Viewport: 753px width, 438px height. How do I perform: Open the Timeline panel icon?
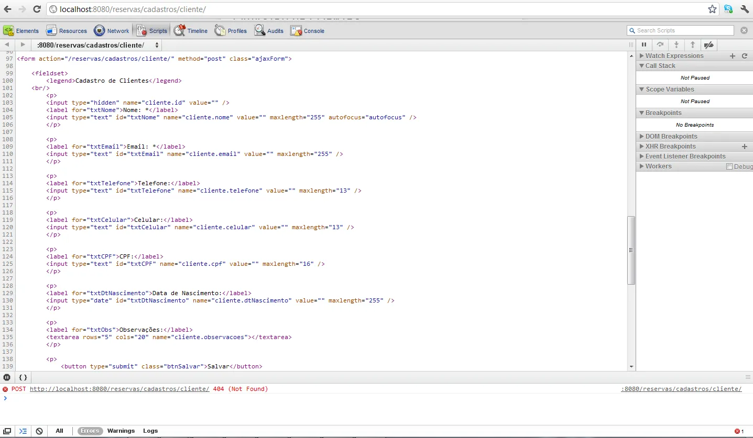180,31
